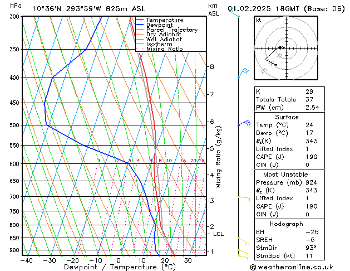Click the Totals Totals value 37
Viewport: 350px width, 271px height.
click(309, 99)
